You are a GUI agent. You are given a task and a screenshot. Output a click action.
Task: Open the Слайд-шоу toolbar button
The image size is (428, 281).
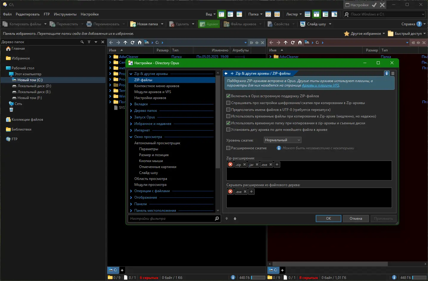[x=316, y=24]
